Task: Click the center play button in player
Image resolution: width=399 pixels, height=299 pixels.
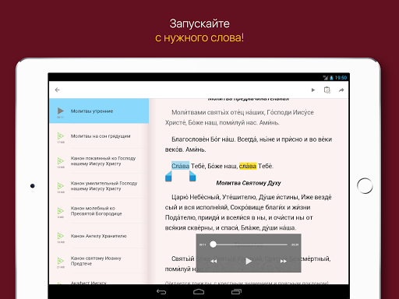Action: [249, 261]
